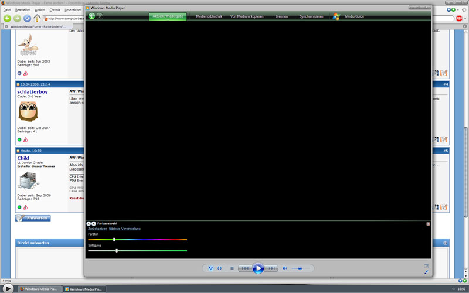Open Firefox Datei menu

pyautogui.click(x=7, y=10)
